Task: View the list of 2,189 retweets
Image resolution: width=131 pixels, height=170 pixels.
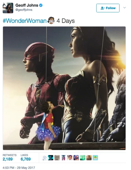Action: coord(9,157)
